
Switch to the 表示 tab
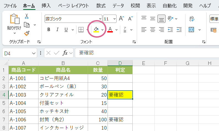(x=151, y=6)
